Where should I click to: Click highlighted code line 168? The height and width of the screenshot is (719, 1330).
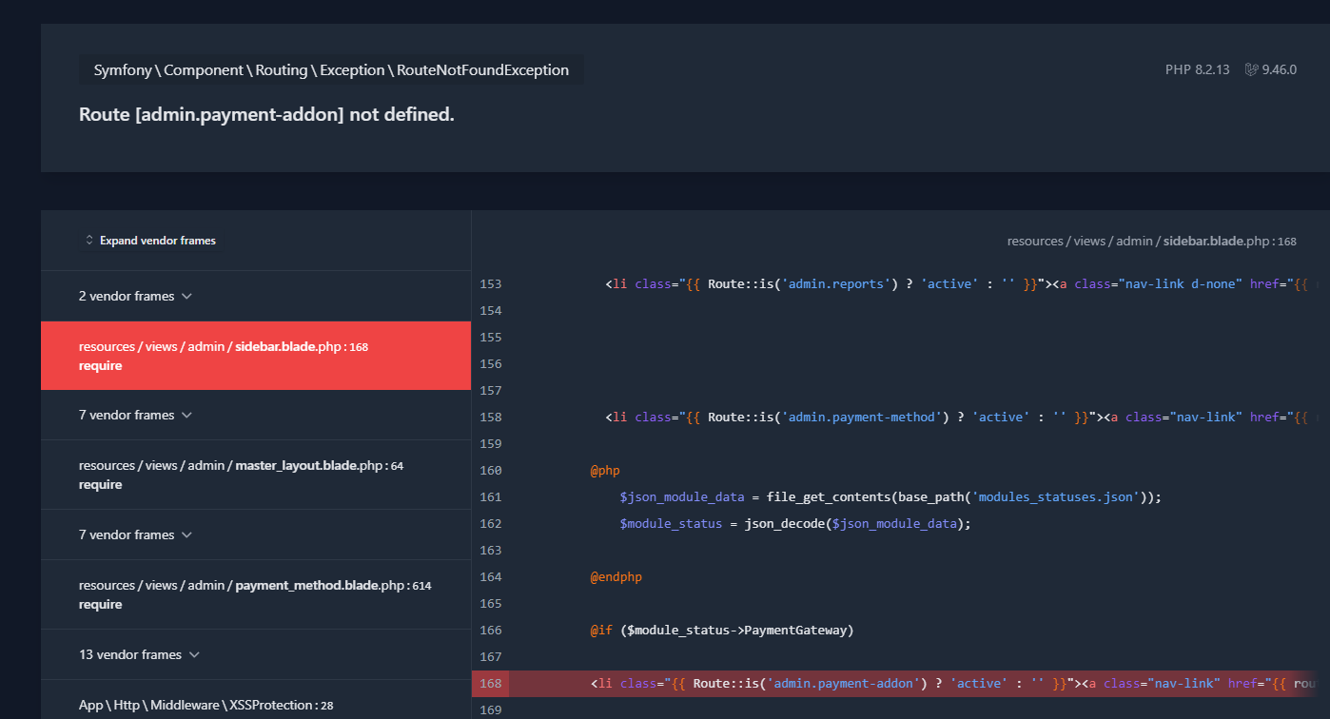pos(901,683)
